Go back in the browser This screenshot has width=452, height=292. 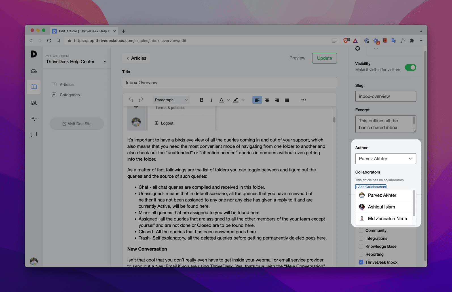pyautogui.click(x=31, y=41)
